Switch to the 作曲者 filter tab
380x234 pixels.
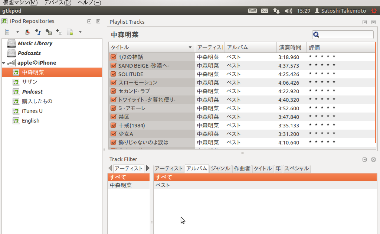click(x=242, y=169)
